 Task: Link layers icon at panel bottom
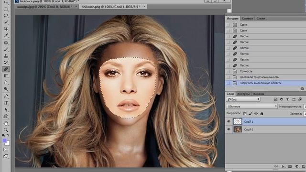(276, 166)
